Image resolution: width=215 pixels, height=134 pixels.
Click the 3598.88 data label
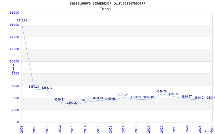click(x=98, y=98)
